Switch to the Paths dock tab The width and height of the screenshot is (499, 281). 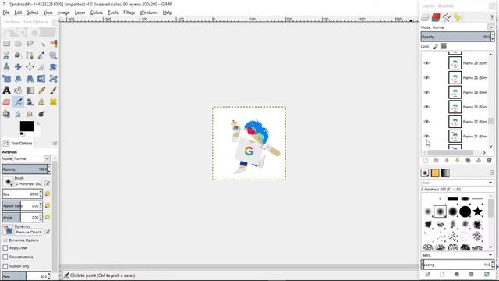447,17
